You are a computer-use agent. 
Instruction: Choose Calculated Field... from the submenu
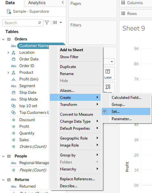[x=126, y=98]
